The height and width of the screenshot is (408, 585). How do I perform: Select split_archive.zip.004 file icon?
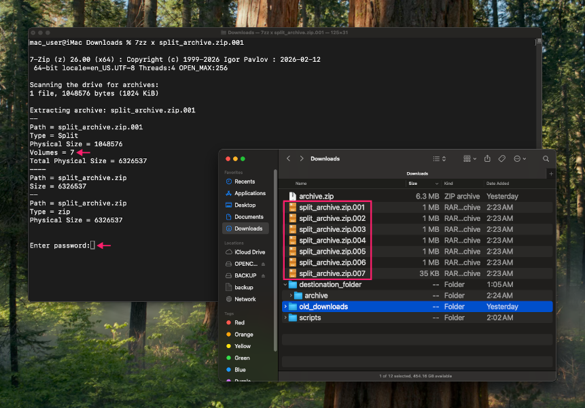(292, 241)
